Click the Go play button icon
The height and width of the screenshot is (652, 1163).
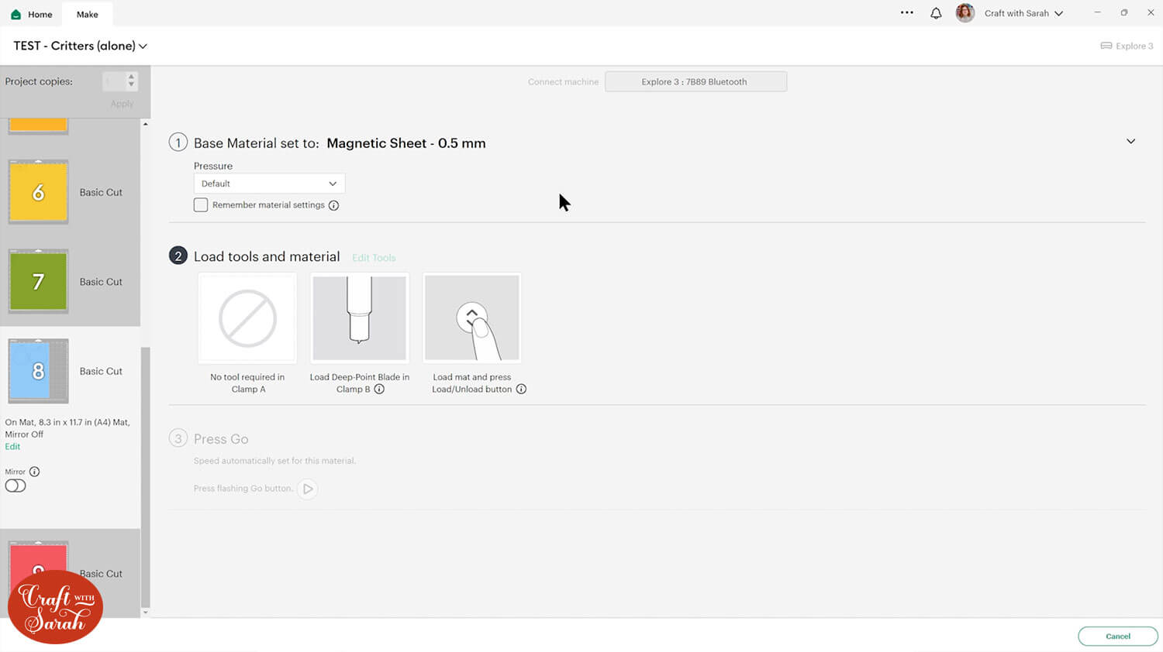(x=308, y=489)
